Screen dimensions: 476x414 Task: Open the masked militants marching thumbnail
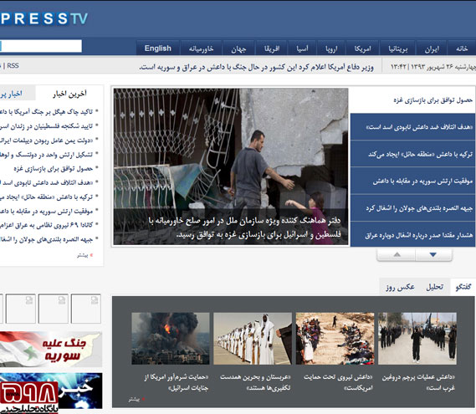coord(417,339)
